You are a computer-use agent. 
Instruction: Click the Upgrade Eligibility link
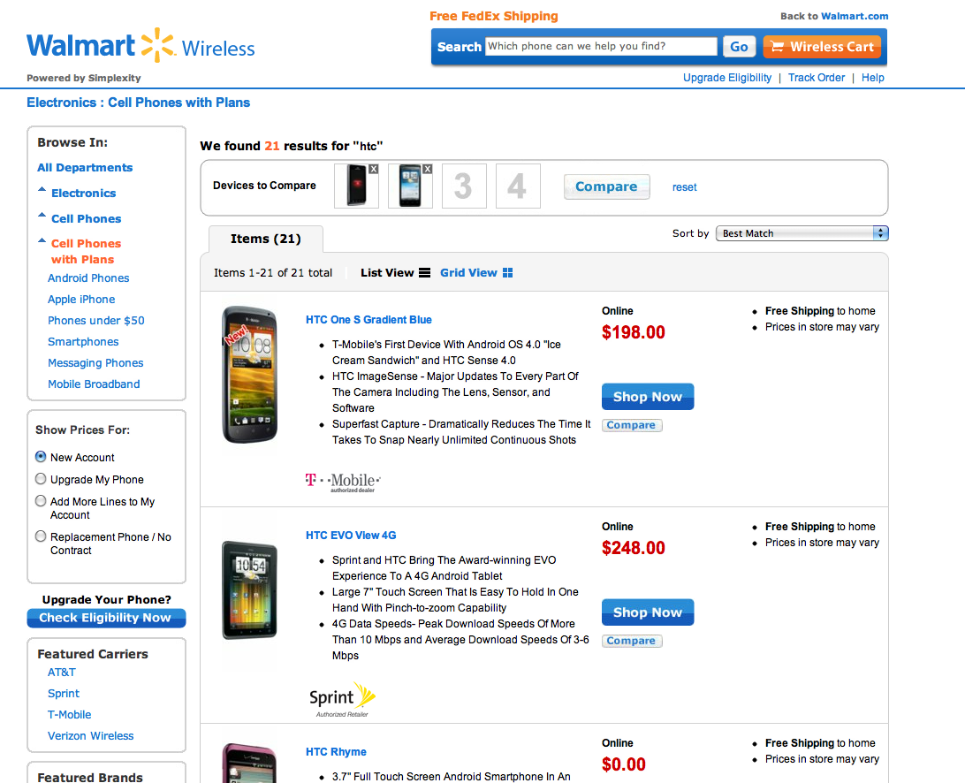pos(727,78)
